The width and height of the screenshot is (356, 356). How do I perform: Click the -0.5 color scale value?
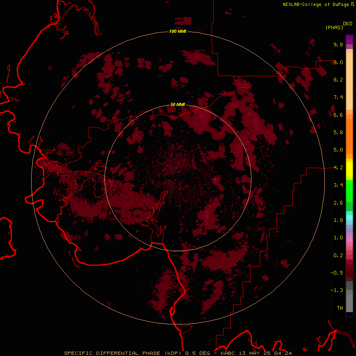(337, 273)
